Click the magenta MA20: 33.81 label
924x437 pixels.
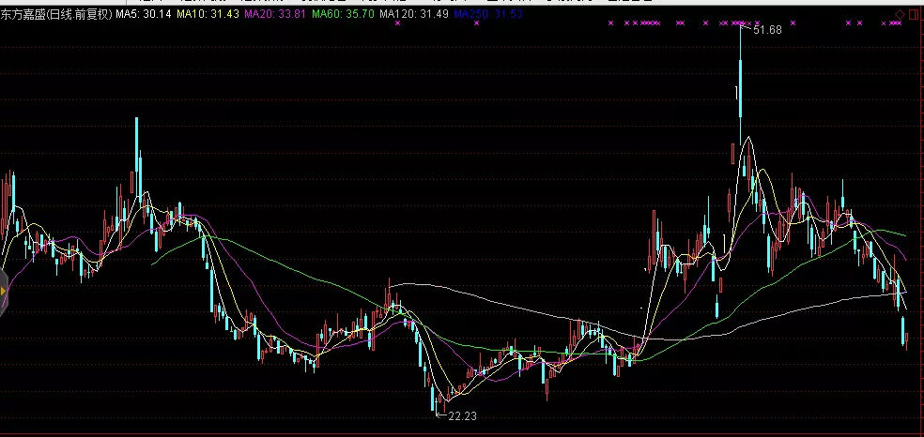(x=275, y=15)
